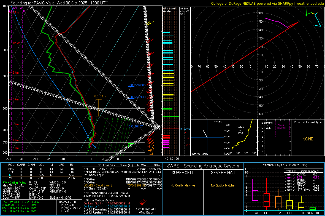Click No Quality Matches under SUPERCELL
Image resolution: width=325 pixels, height=216 pixels.
[183, 185]
